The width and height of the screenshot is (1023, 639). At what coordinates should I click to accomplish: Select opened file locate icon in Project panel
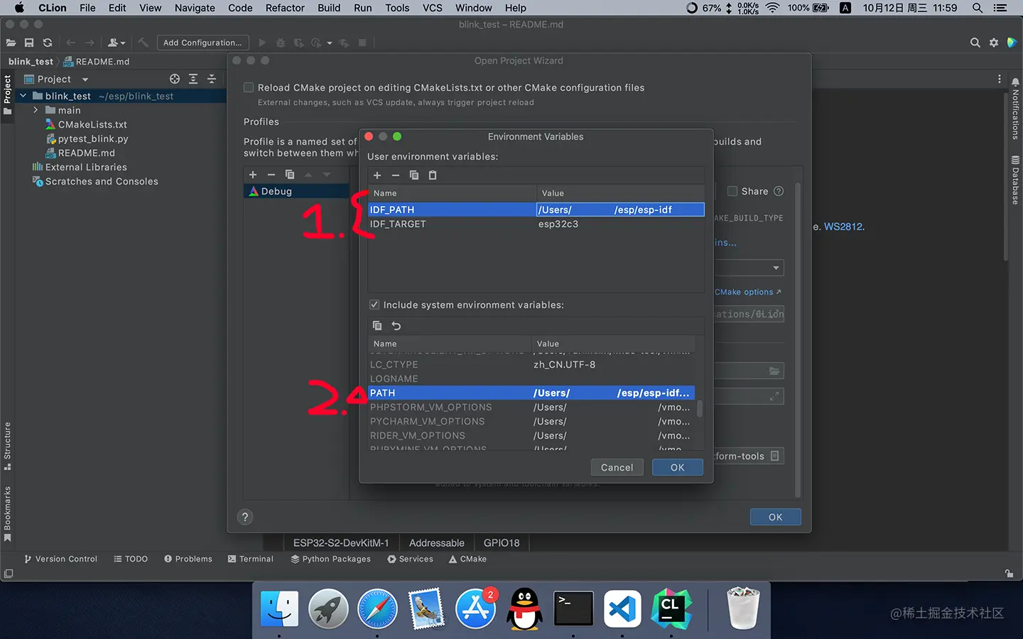pyautogui.click(x=175, y=79)
